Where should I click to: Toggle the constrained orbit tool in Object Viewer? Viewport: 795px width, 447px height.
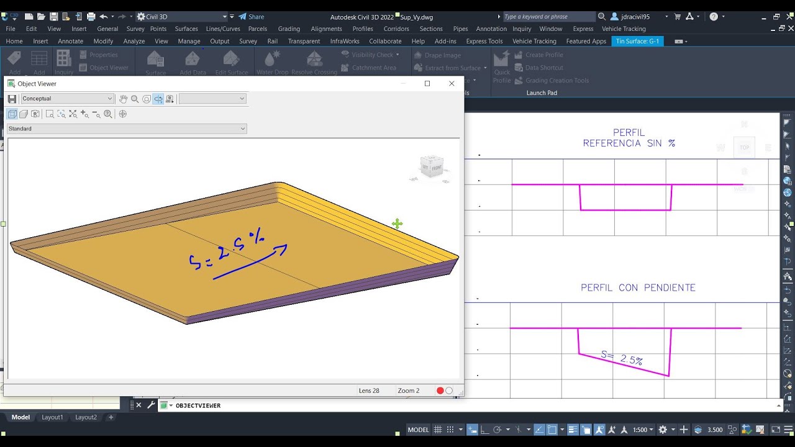coord(158,99)
